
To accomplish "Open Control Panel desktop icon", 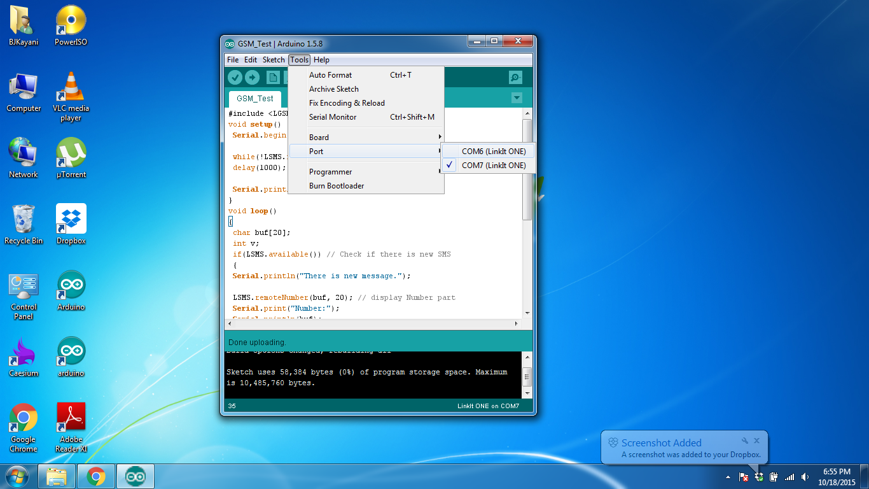I will click(x=24, y=297).
